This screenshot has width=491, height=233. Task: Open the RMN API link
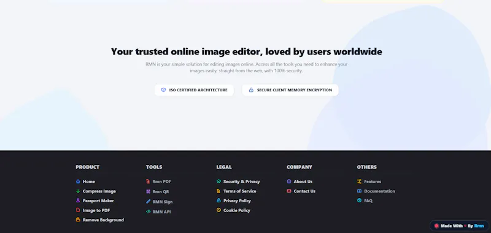(161, 212)
